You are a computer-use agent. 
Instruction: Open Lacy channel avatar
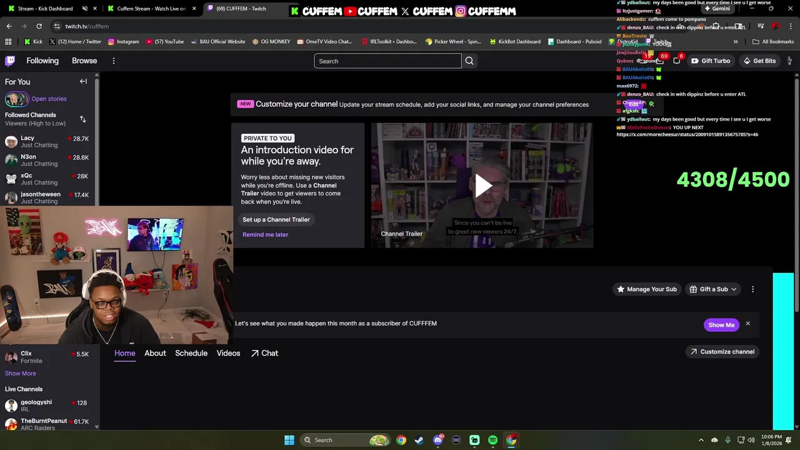tap(11, 141)
